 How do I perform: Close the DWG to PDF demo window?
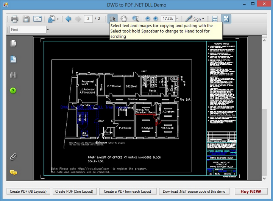pos(264,4)
